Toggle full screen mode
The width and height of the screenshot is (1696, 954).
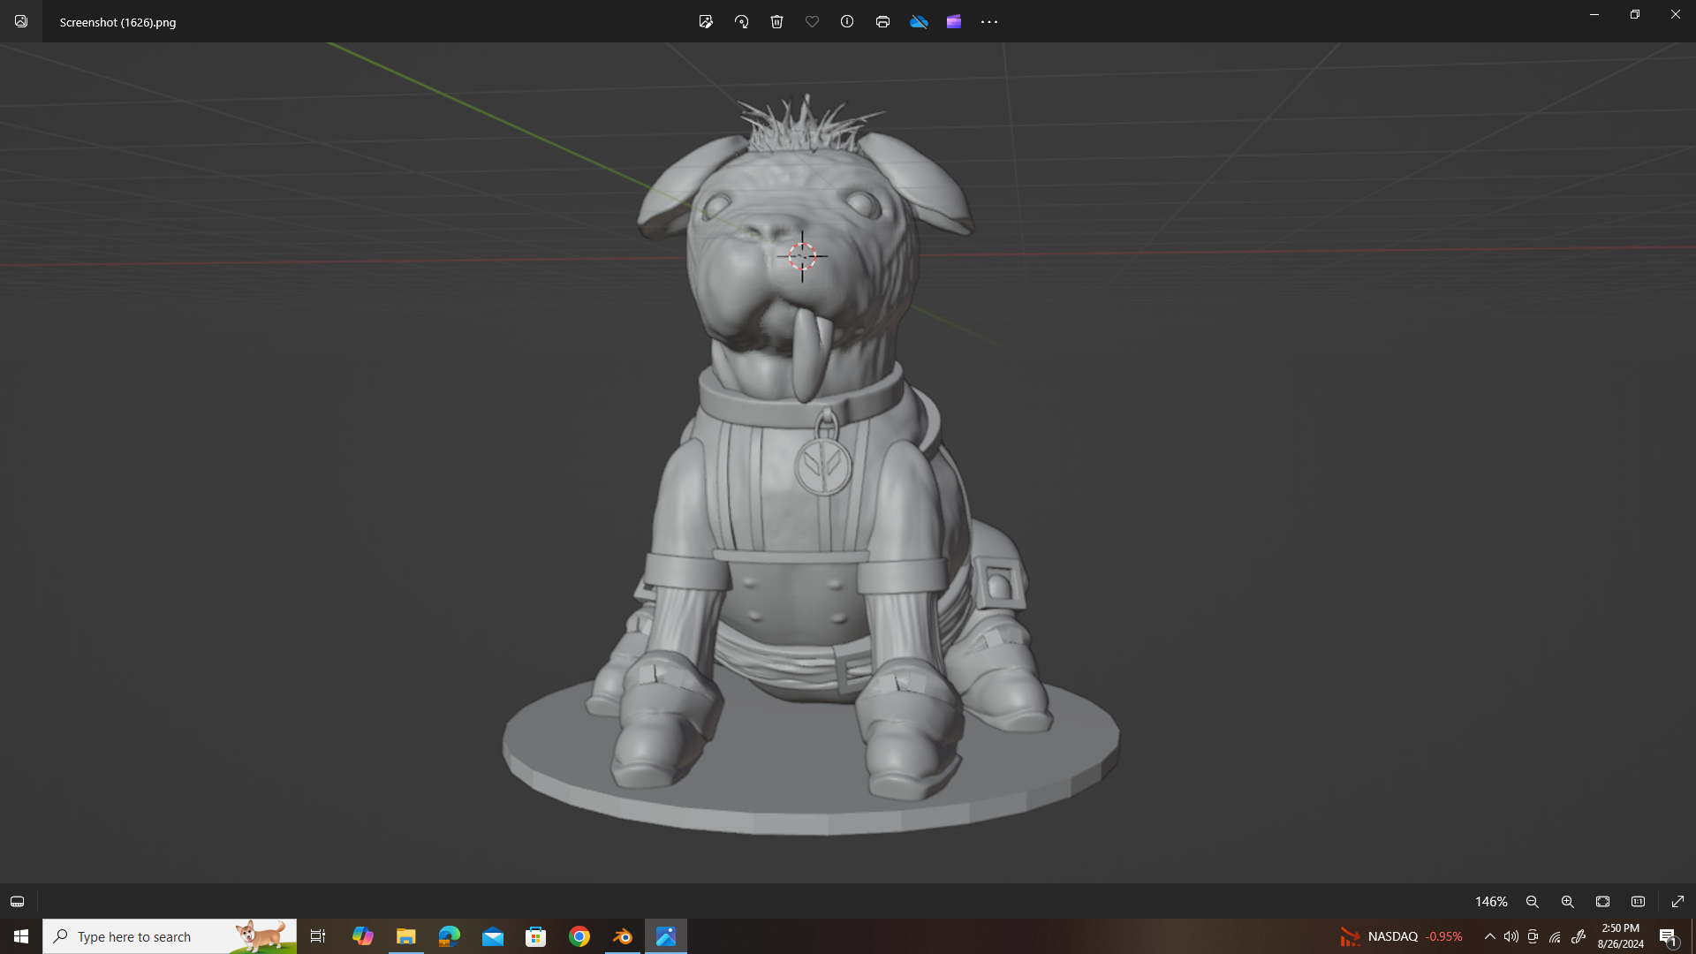[x=1678, y=902]
